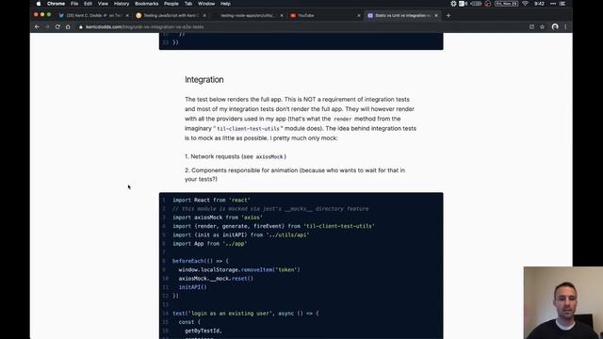Click the gear icon in macOS menu bar
This screenshot has width=603, height=339.
pos(453,4)
